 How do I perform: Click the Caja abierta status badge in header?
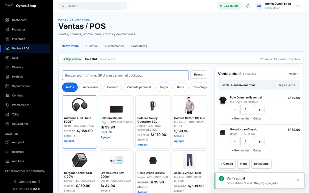click(229, 6)
